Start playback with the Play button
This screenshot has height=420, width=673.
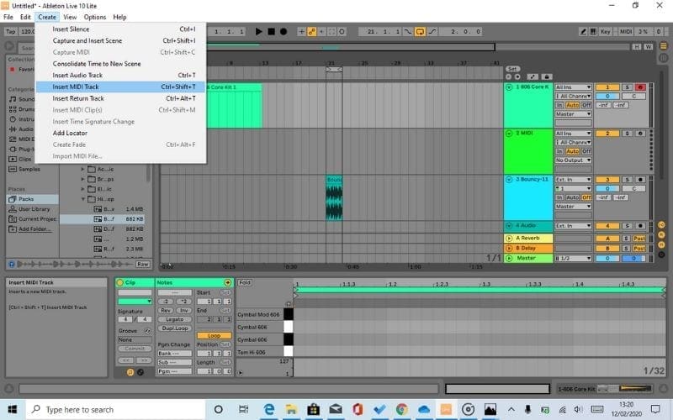pos(258,31)
